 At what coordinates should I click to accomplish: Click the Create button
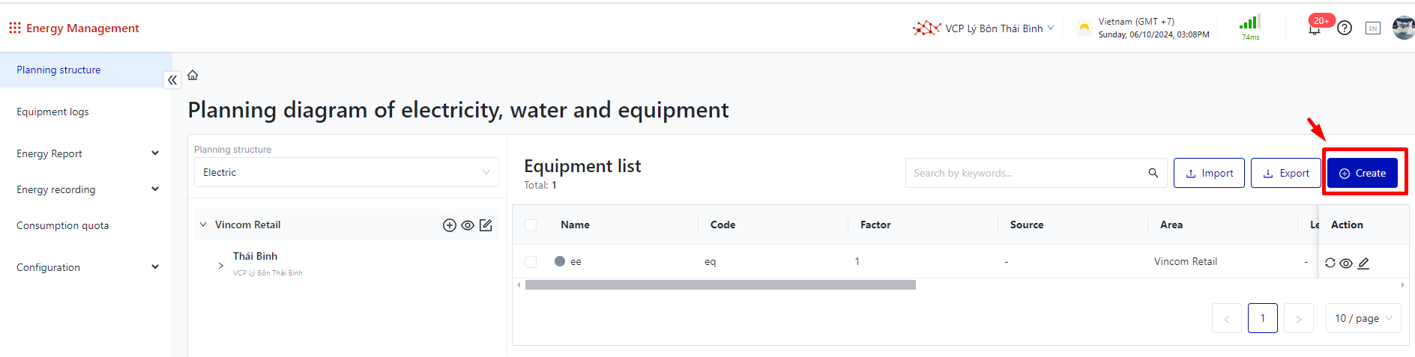coord(1363,173)
